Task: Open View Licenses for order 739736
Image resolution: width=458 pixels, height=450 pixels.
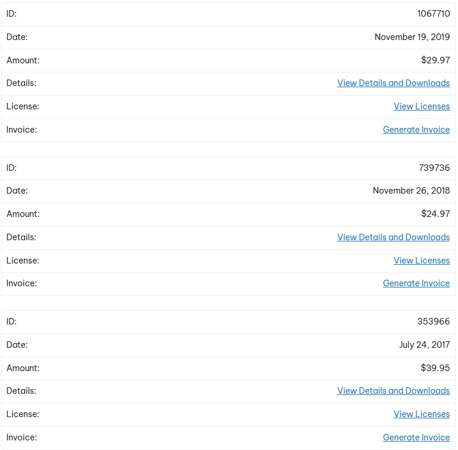Action: pos(422,261)
